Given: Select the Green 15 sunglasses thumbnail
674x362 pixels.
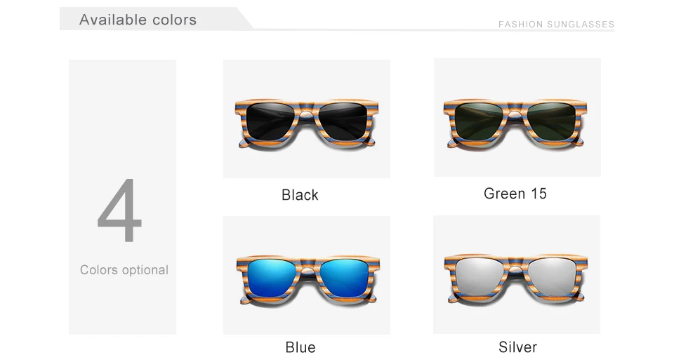Looking at the screenshot, I should click(x=517, y=118).
